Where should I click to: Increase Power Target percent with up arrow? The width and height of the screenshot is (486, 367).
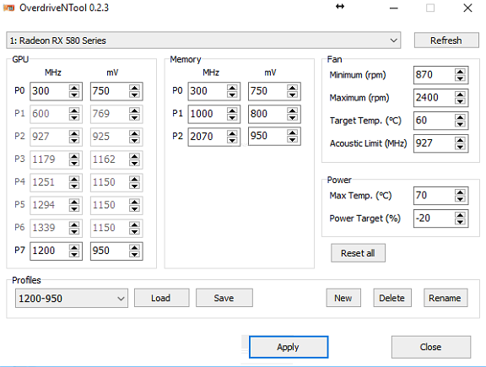[x=461, y=215]
